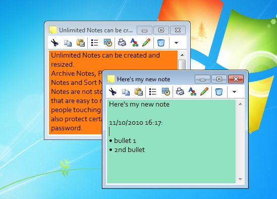Click 'Here's my new note' title bar text
Screen dimensions: 277x199
coord(144,79)
